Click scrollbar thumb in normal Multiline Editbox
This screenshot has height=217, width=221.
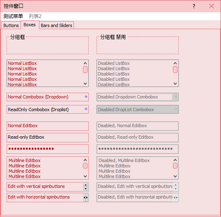pos(85,166)
